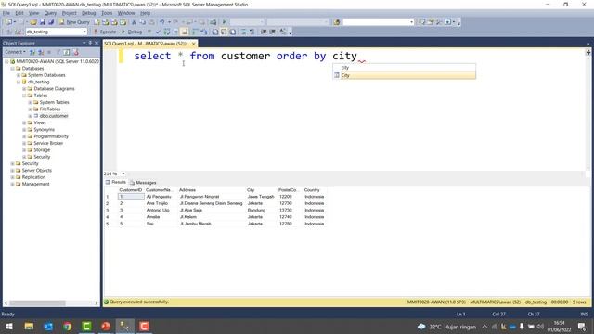This screenshot has width=594, height=334.
Task: Click the Jawa Tengah city cell
Action: tap(261, 197)
